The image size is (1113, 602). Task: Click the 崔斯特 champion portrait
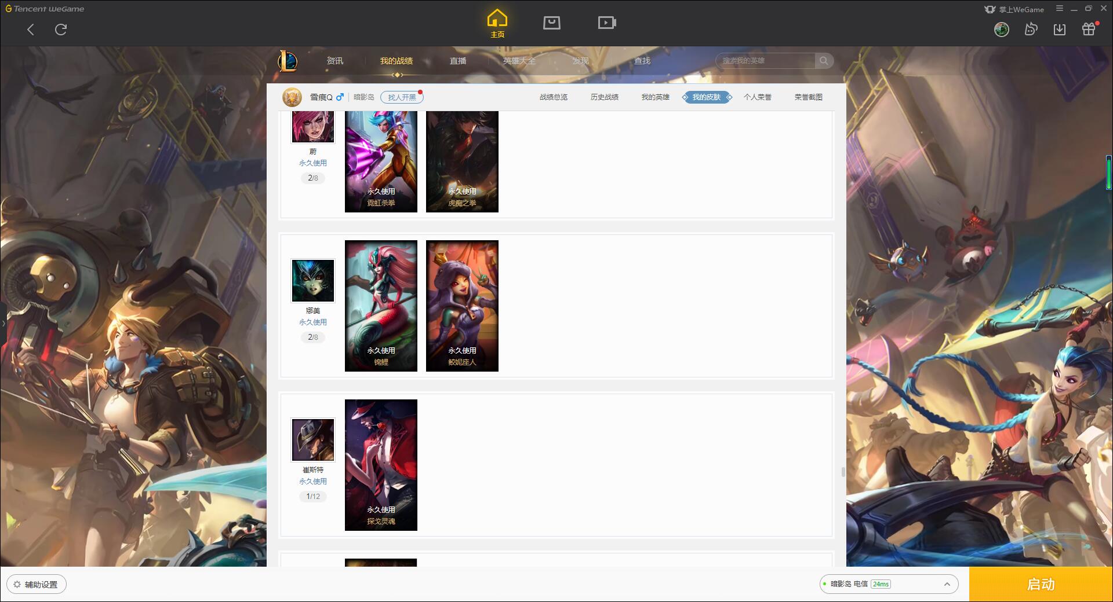[313, 440]
